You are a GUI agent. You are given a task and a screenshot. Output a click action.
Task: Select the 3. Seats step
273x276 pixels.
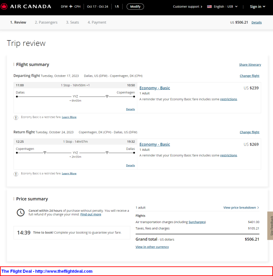[x=73, y=22]
